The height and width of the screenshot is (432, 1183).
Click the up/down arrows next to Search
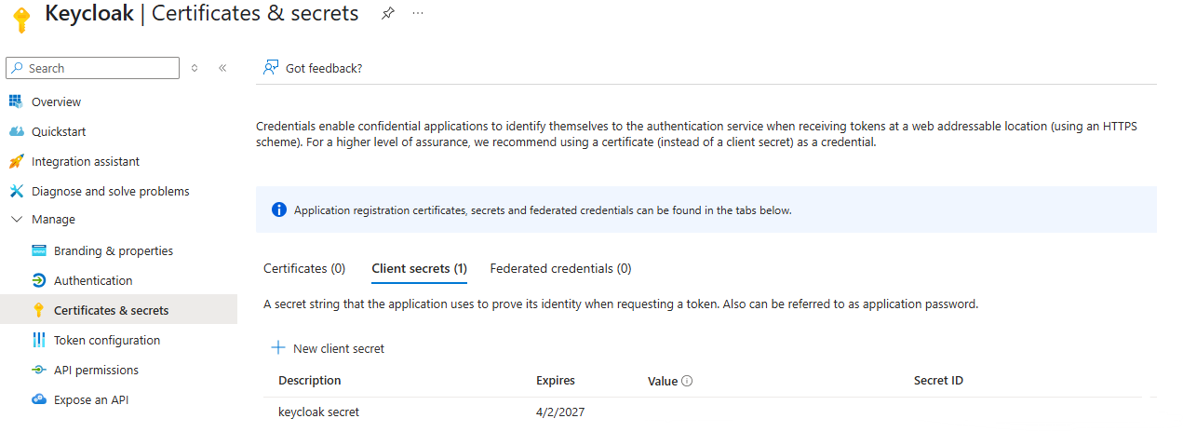195,68
